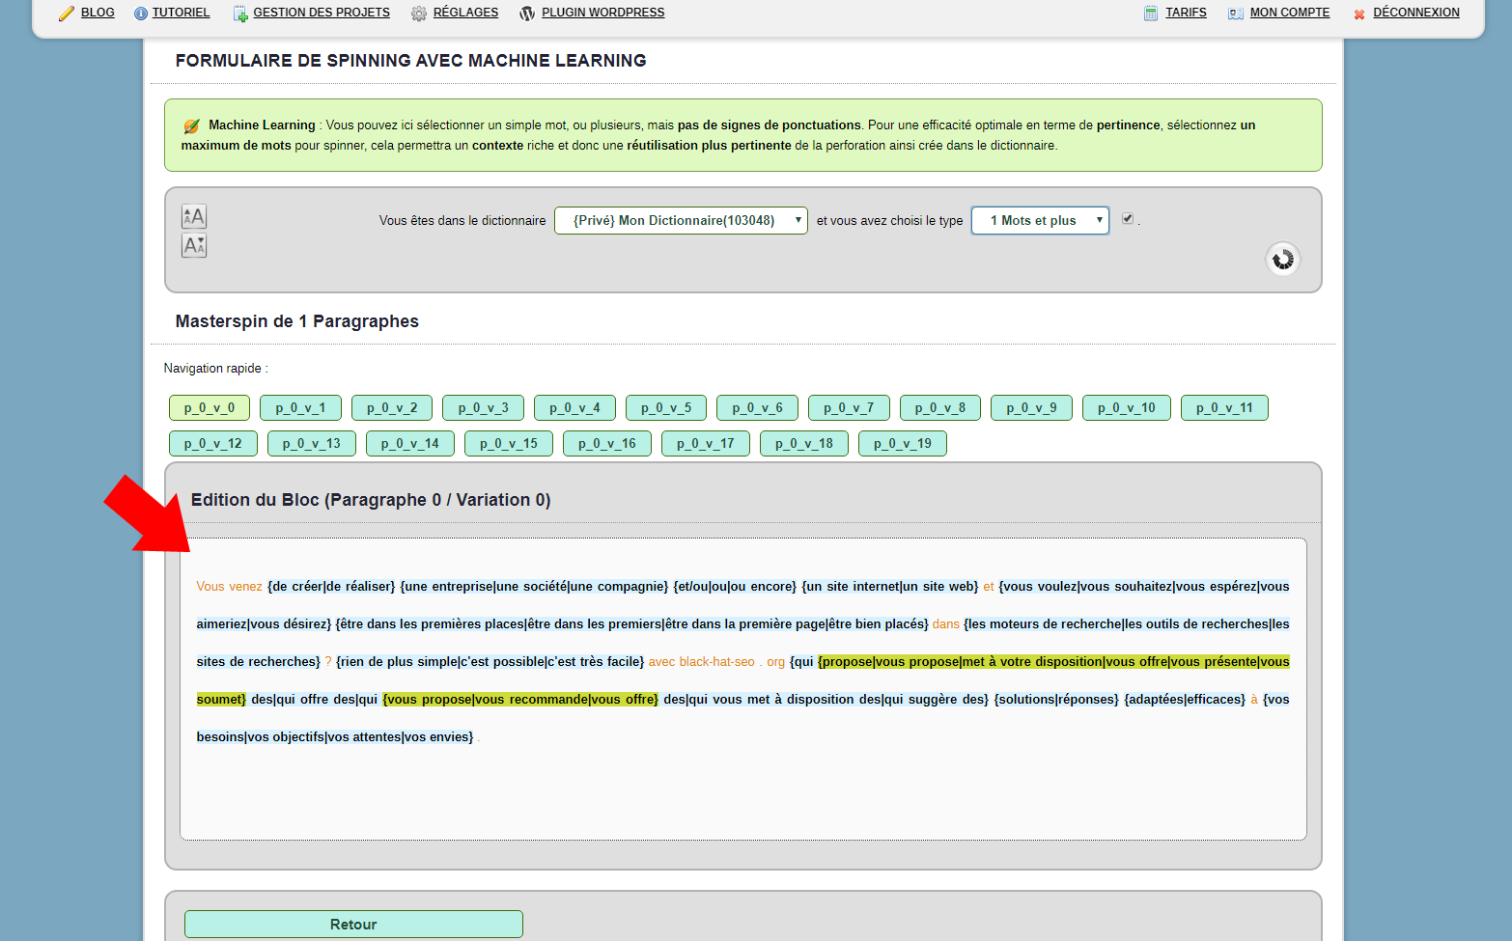Jump to variation p_0_v_15
The height and width of the screenshot is (941, 1512).
pyautogui.click(x=509, y=444)
